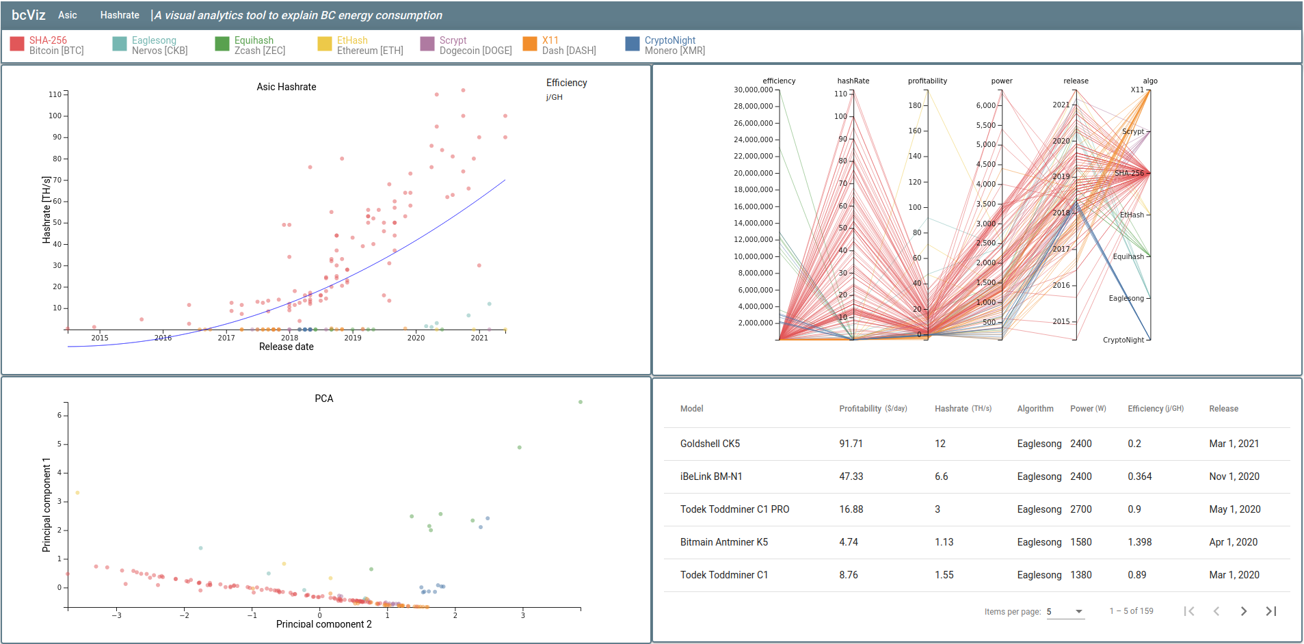Image resolution: width=1304 pixels, height=644 pixels.
Task: Click the 1 – 5 of 159 range label
Action: 1131,611
